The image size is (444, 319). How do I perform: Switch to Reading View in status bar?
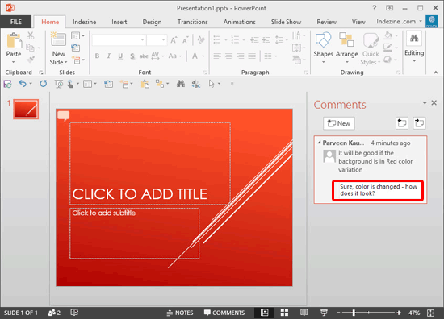[304, 313]
